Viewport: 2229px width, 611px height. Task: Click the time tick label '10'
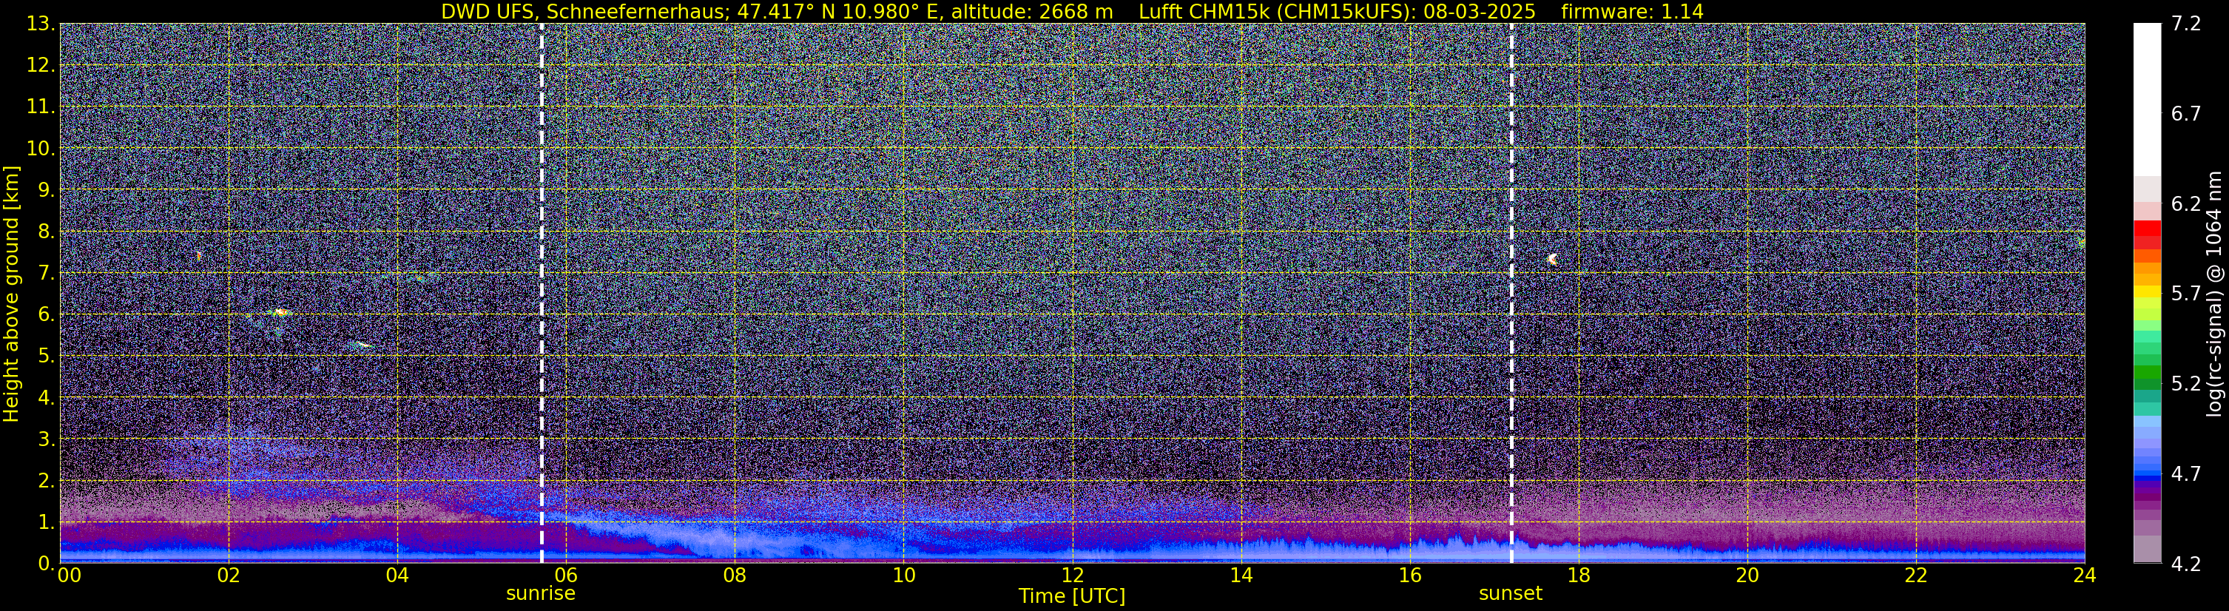(903, 575)
